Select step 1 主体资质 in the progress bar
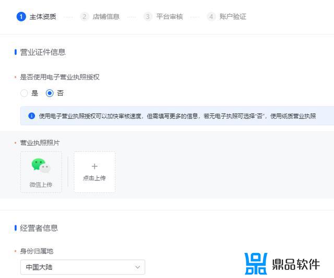The image size is (334, 278). (x=37, y=17)
